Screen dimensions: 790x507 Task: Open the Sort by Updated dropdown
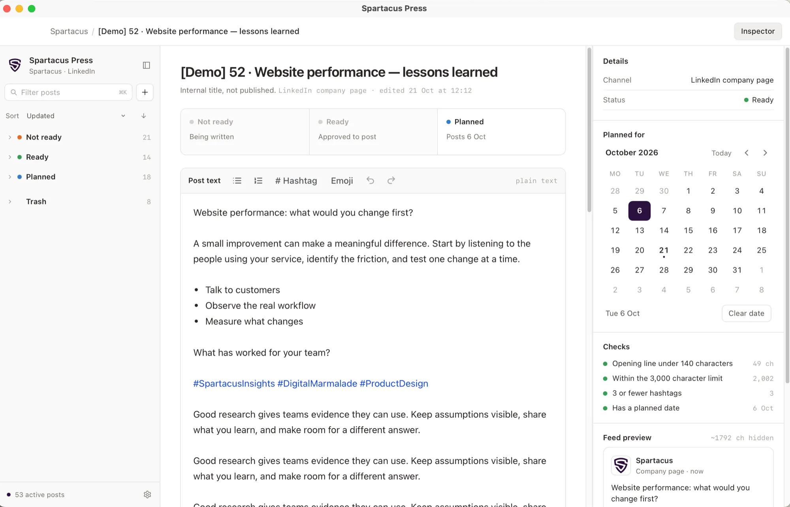click(x=76, y=116)
